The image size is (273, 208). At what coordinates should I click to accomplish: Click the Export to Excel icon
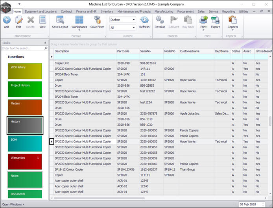click(215, 20)
